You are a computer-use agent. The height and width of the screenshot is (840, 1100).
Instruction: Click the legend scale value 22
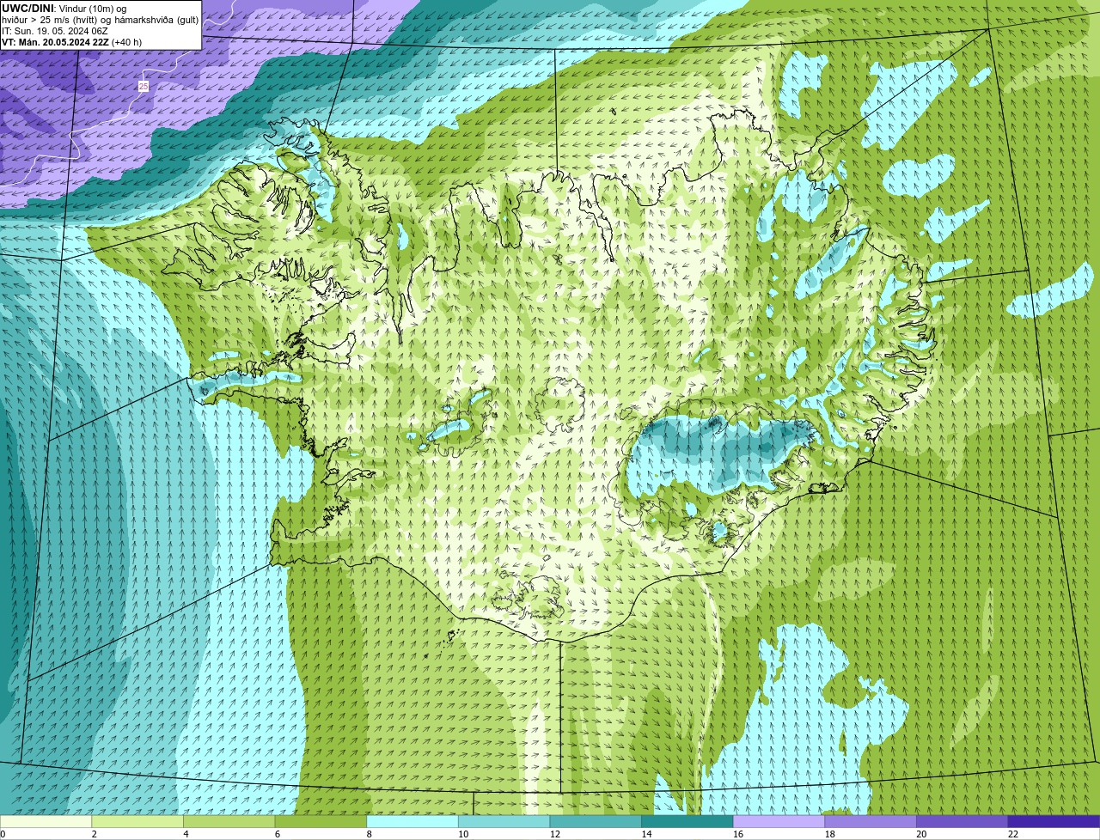point(1013,834)
